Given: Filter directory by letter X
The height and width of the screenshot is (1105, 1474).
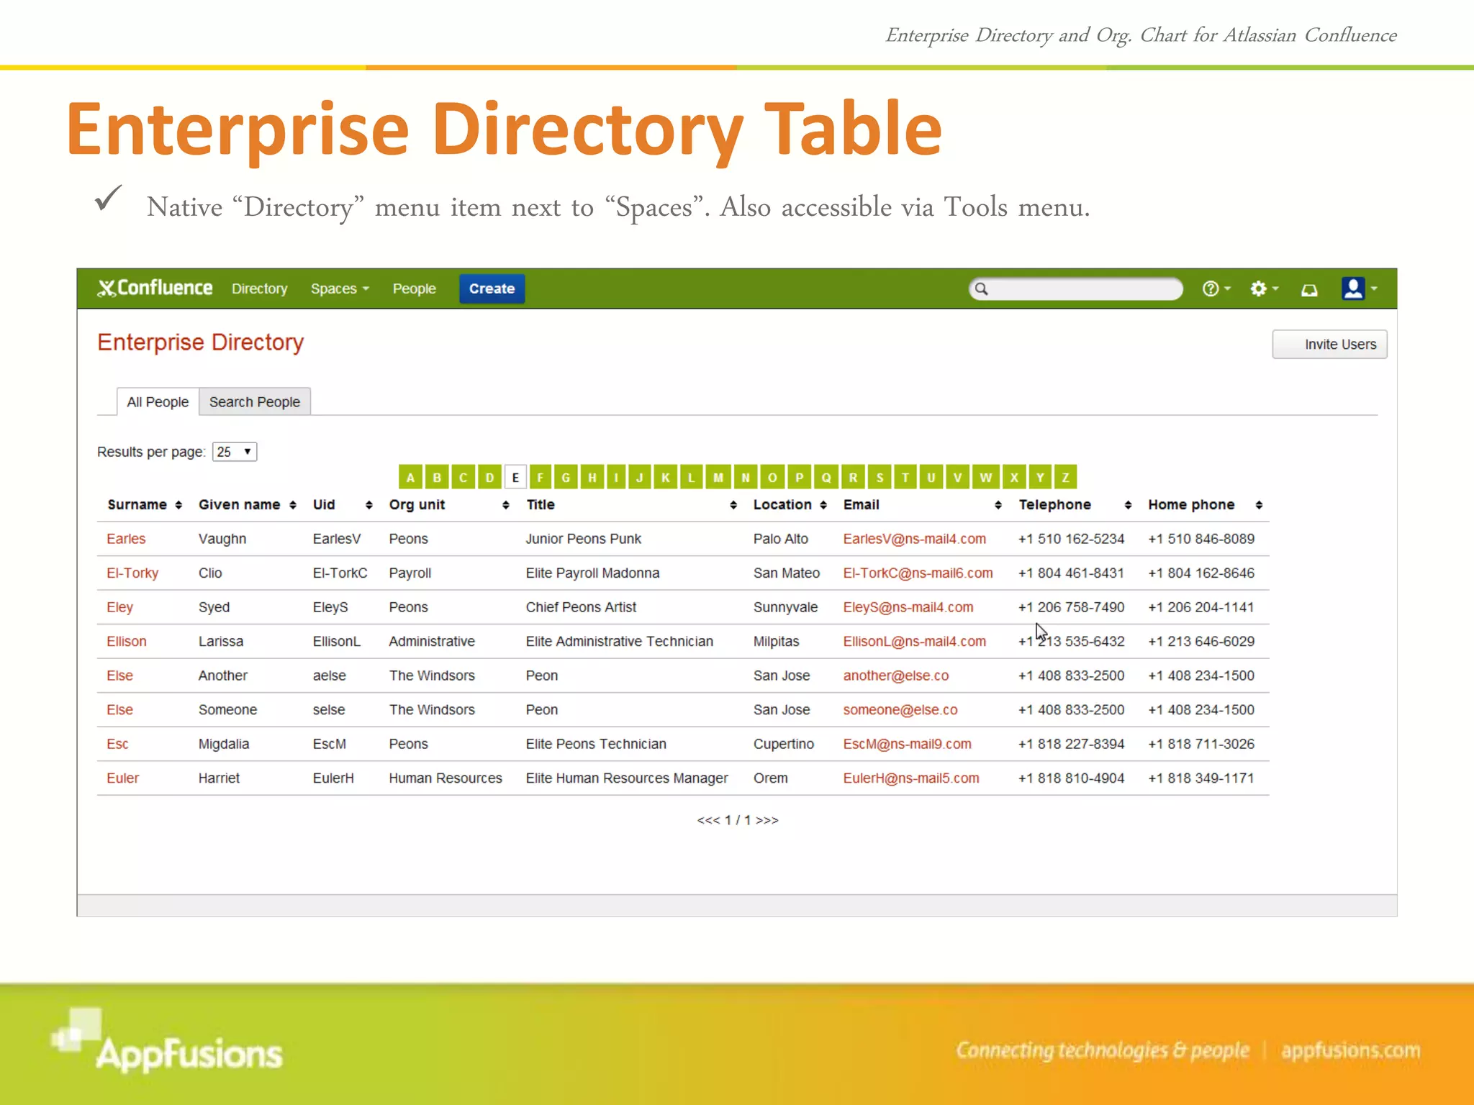Looking at the screenshot, I should [1013, 477].
